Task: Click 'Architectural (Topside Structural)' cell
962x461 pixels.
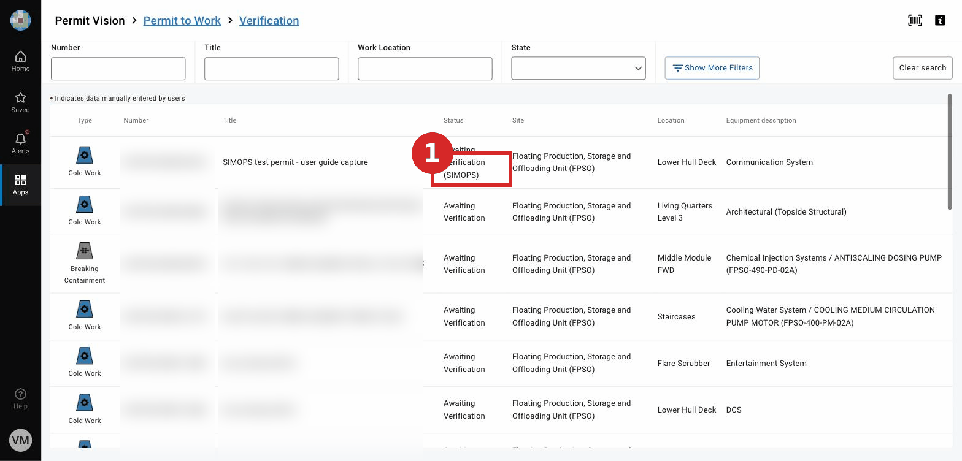Action: point(787,212)
